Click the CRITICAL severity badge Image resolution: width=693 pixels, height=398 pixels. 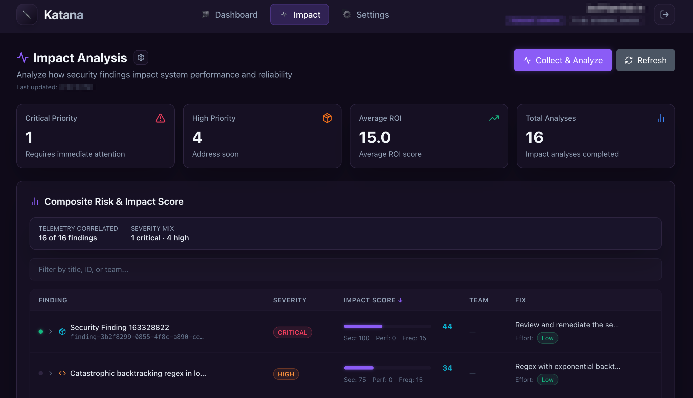point(292,332)
